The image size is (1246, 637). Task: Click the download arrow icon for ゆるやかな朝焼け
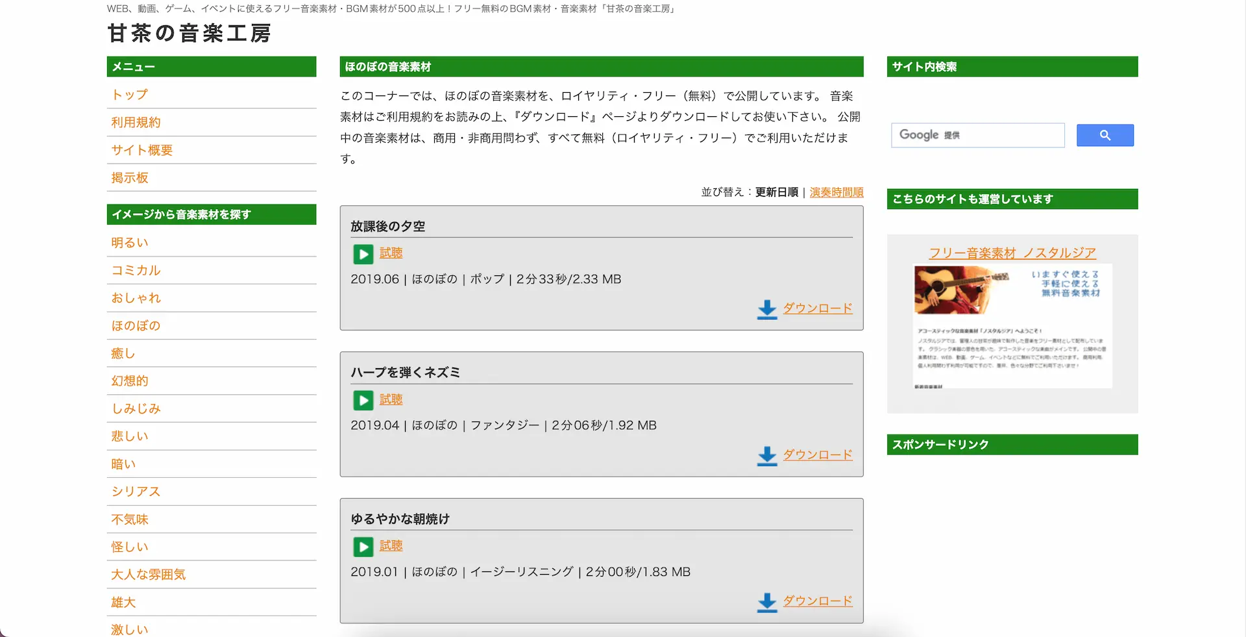pyautogui.click(x=767, y=602)
